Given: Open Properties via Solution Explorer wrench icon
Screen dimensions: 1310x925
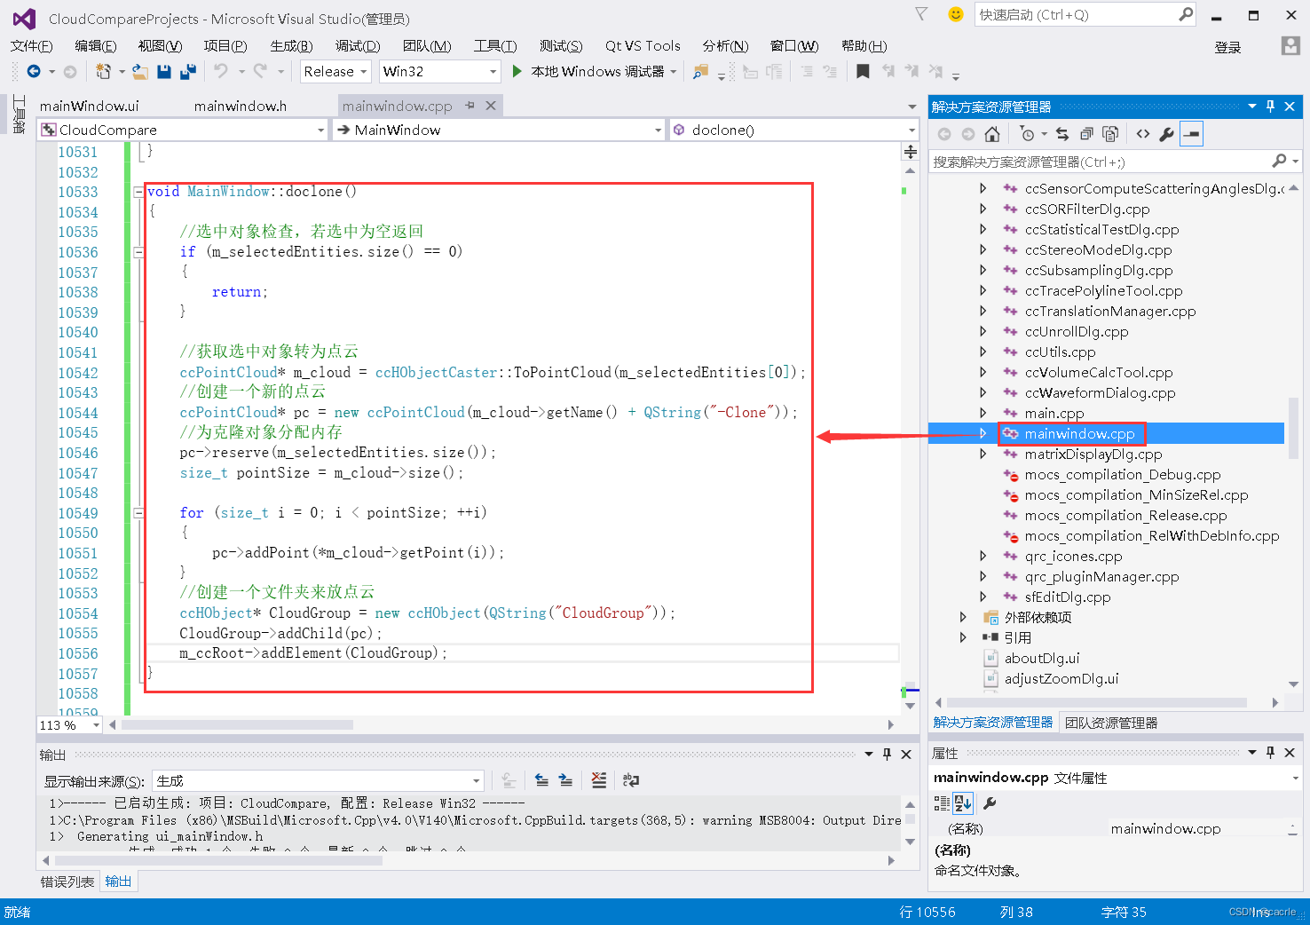Looking at the screenshot, I should [x=1167, y=134].
